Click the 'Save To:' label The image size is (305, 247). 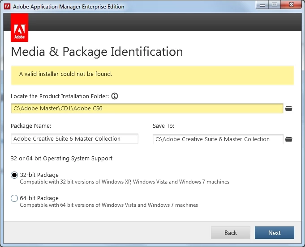pos(163,126)
